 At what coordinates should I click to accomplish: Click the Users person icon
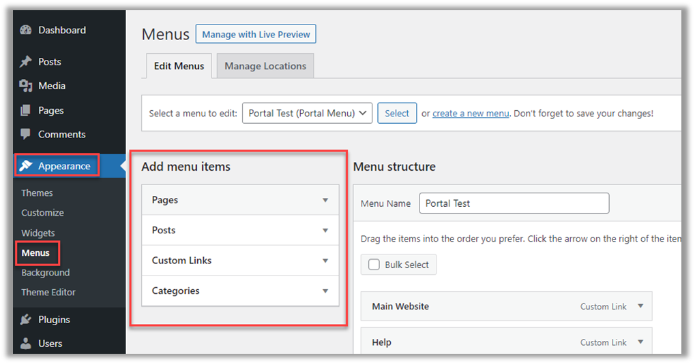coord(26,344)
